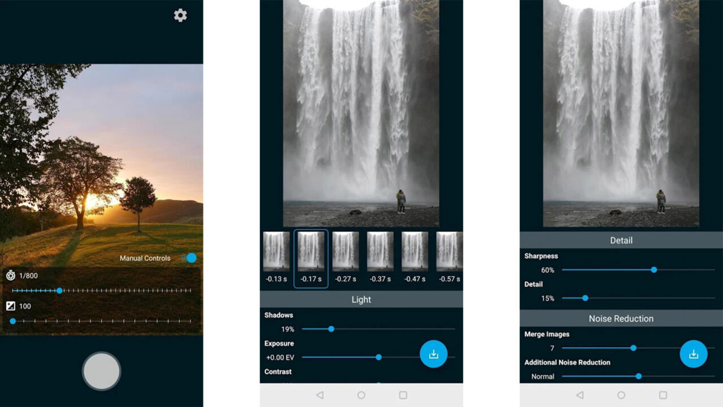Open the camera settings gear

point(180,15)
